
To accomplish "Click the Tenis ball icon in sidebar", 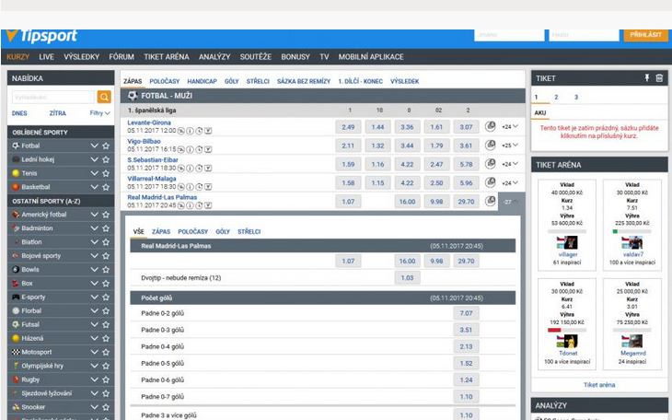I will tap(16, 173).
